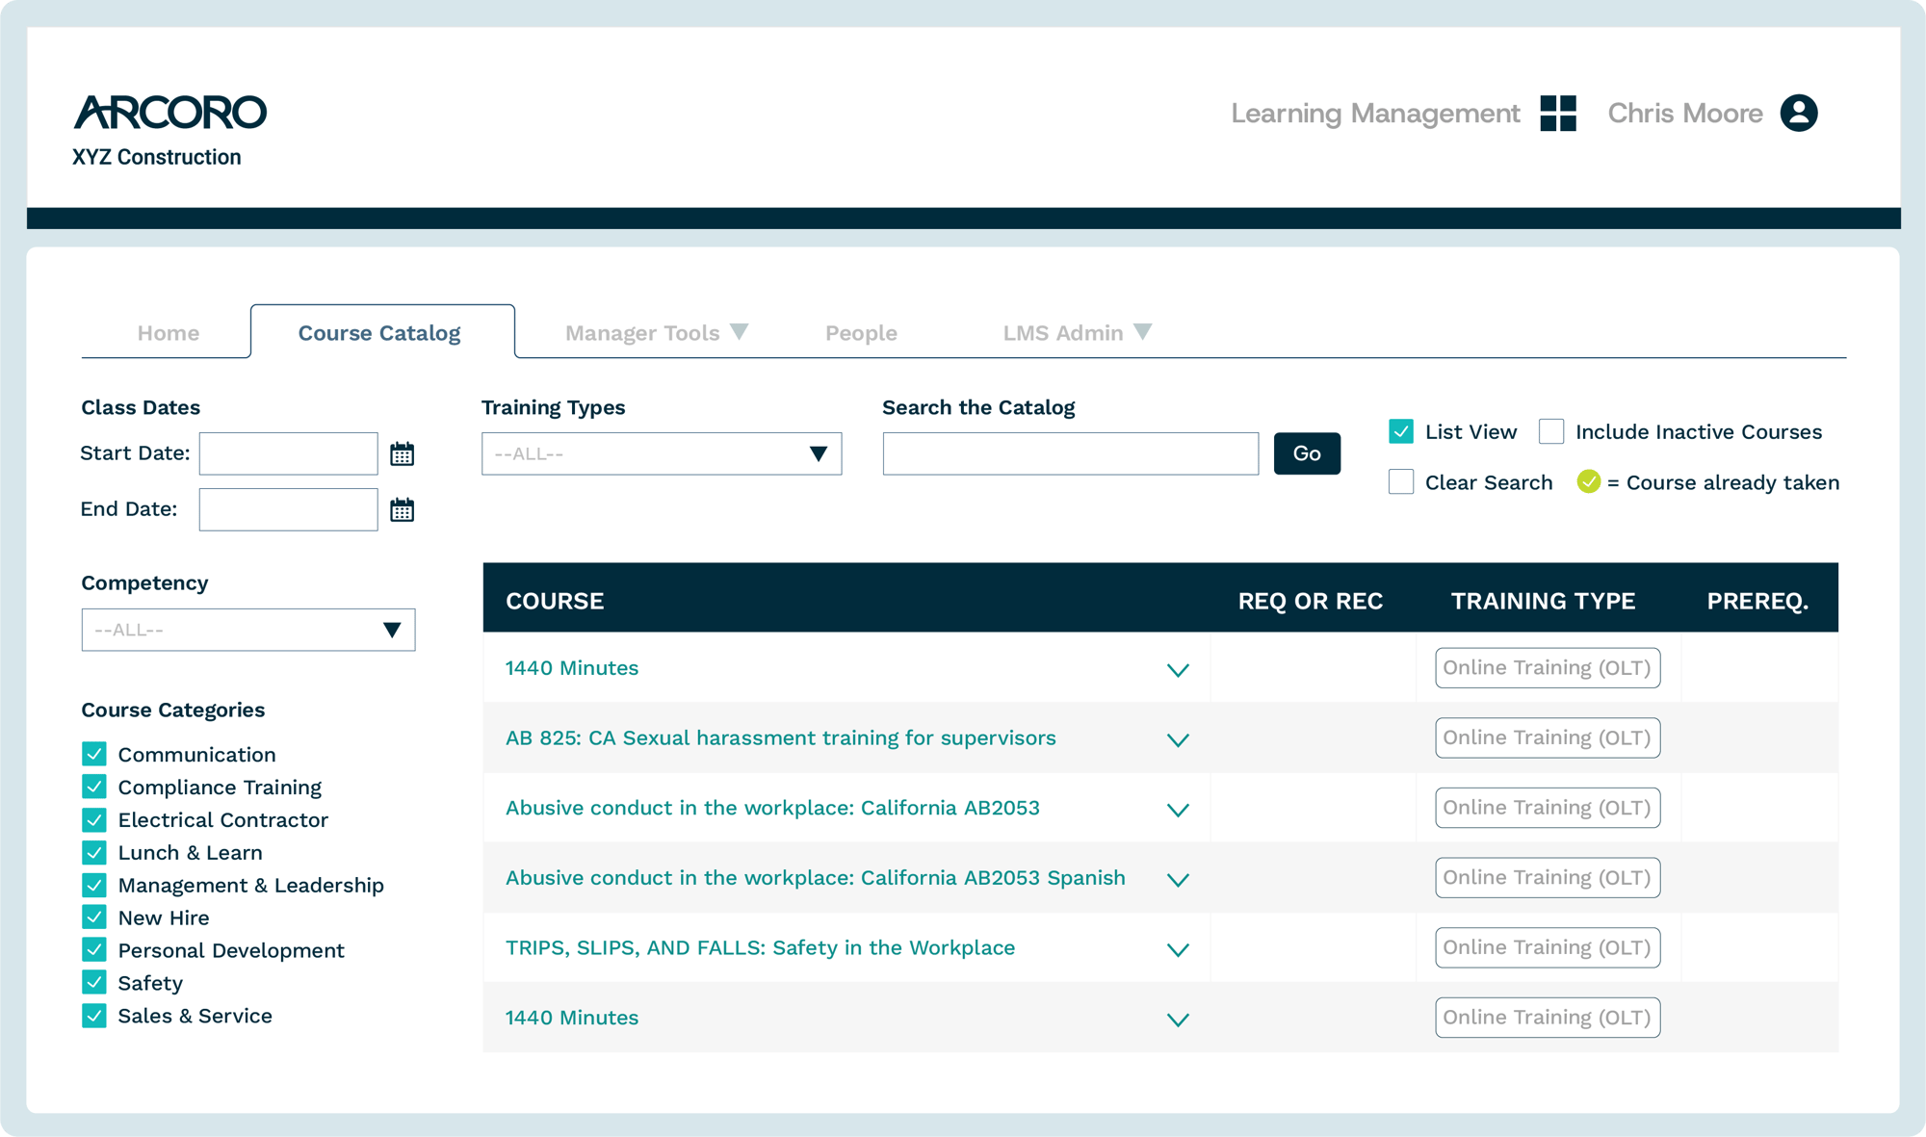Uncheck the Management & Leadership category
1926x1137 pixels.
94,885
